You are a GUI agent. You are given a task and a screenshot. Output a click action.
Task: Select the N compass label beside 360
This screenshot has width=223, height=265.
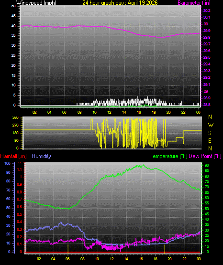coord(210,117)
